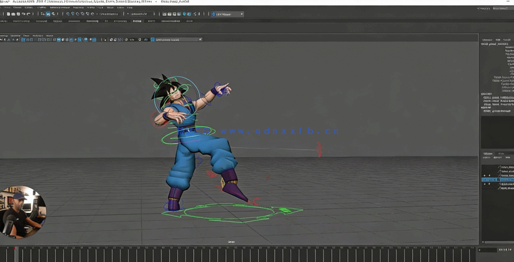Viewport: 514px width, 262px height.
Task: Click the circular webcam thumbnail at bottom left
Action: coord(23,211)
